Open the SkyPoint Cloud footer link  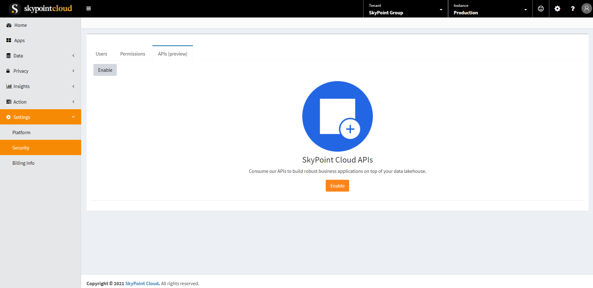click(x=142, y=283)
